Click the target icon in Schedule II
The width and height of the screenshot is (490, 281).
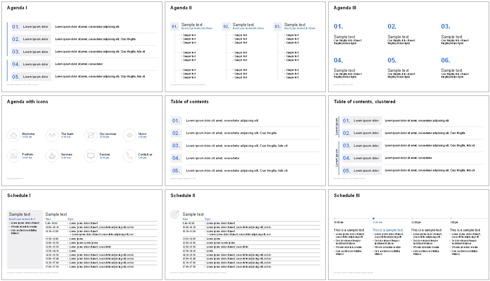[x=175, y=214]
